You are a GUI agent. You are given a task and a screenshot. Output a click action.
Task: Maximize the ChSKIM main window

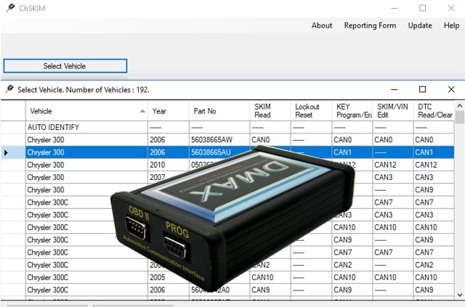coord(422,8)
